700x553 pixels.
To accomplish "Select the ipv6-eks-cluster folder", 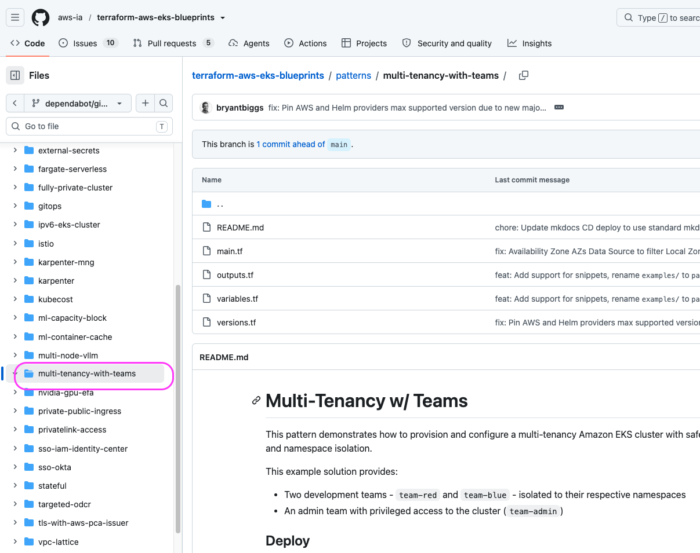I will click(x=69, y=225).
